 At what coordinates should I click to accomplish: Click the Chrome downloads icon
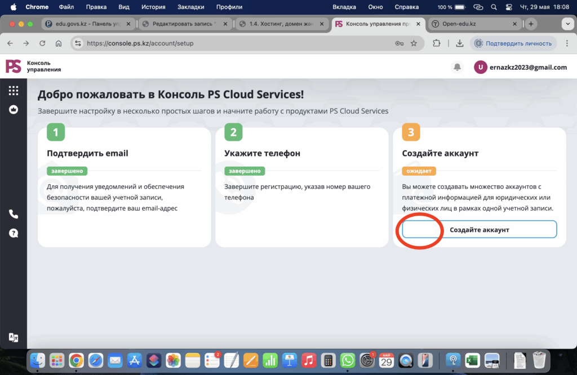click(x=459, y=43)
